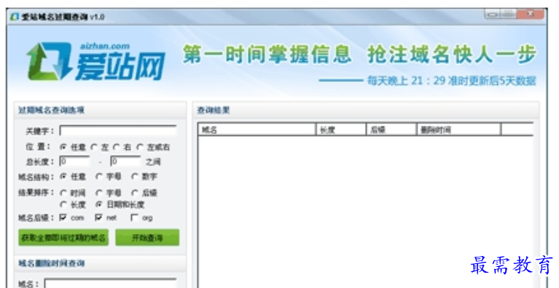Choose 数字 domain structure option

[x=135, y=176]
